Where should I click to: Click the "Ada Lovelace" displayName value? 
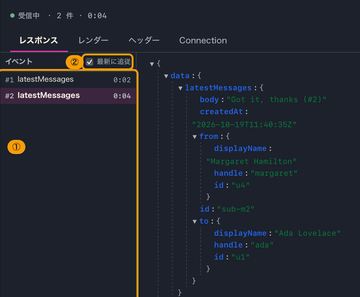click(307, 233)
